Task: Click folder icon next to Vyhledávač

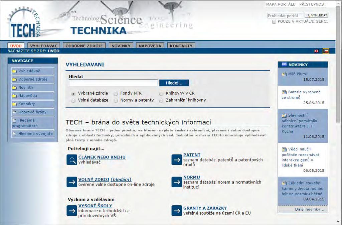Action: [x=14, y=71]
